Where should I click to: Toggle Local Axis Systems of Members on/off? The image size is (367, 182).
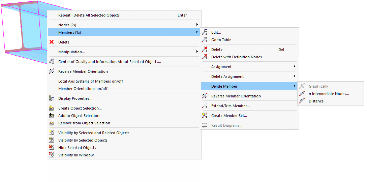click(90, 81)
